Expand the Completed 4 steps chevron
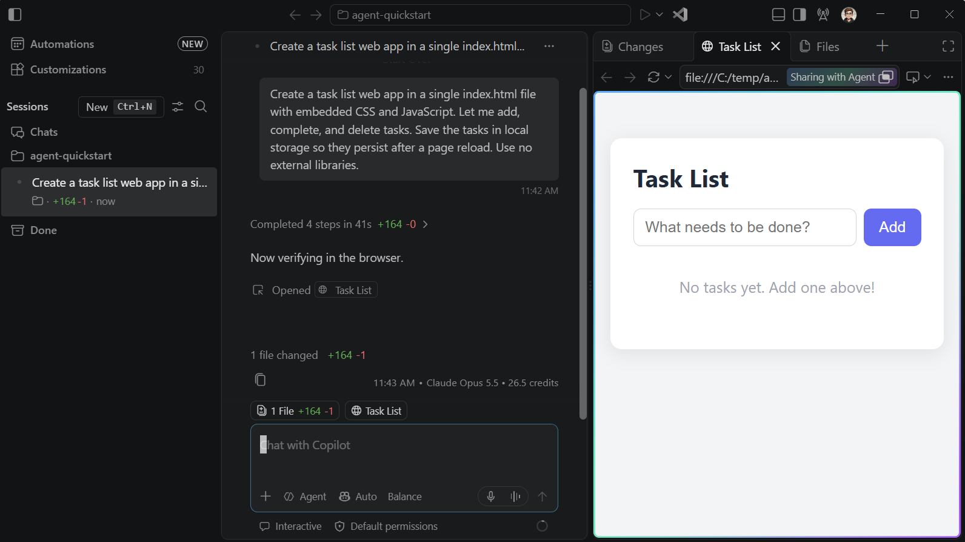The image size is (965, 542). tap(426, 224)
